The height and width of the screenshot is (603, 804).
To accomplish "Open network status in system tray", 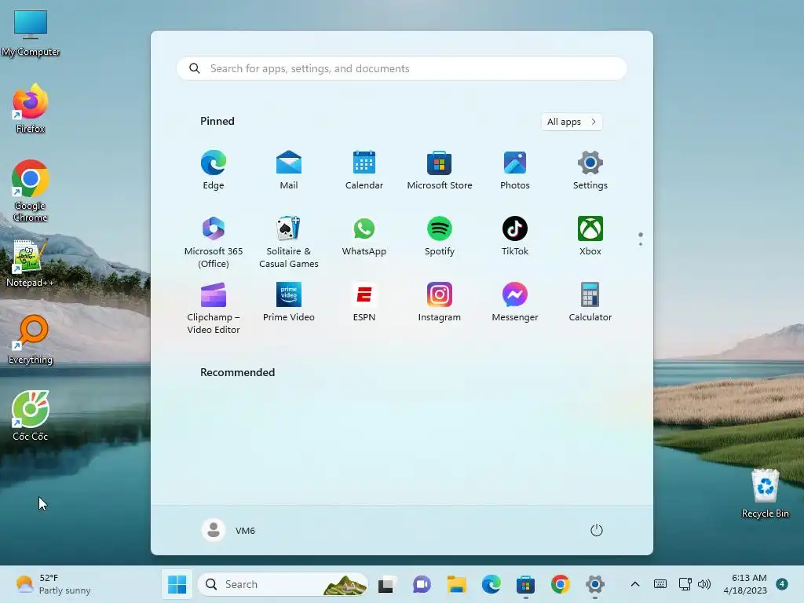I will click(685, 584).
